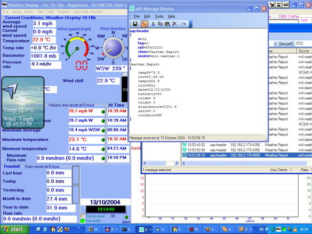The image size is (312, 234).
Task: Click the Copy icon in xAP toolbar
Action: (160, 24)
